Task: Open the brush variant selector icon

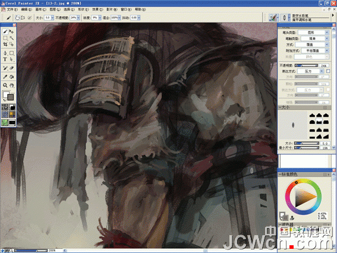Action: (286, 18)
